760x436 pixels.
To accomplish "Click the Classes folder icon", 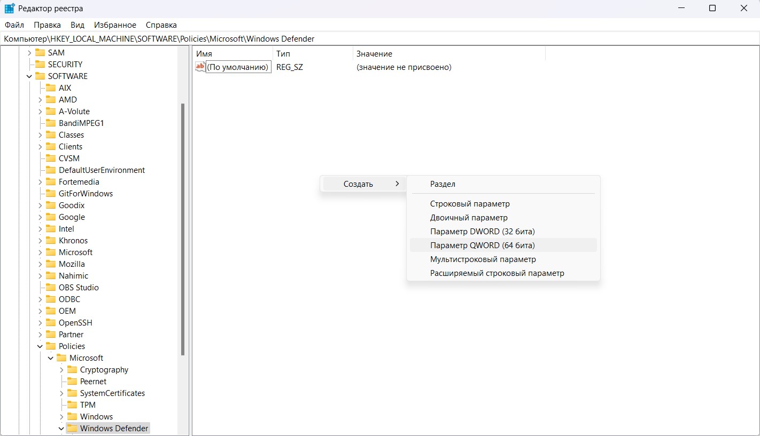I will click(51, 134).
